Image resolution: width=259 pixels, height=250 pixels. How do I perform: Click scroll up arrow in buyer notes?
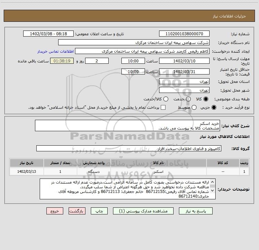(x=212, y=182)
